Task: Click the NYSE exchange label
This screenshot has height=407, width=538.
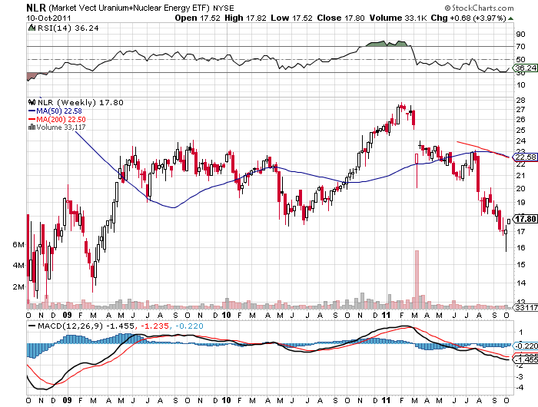Action: [224, 8]
